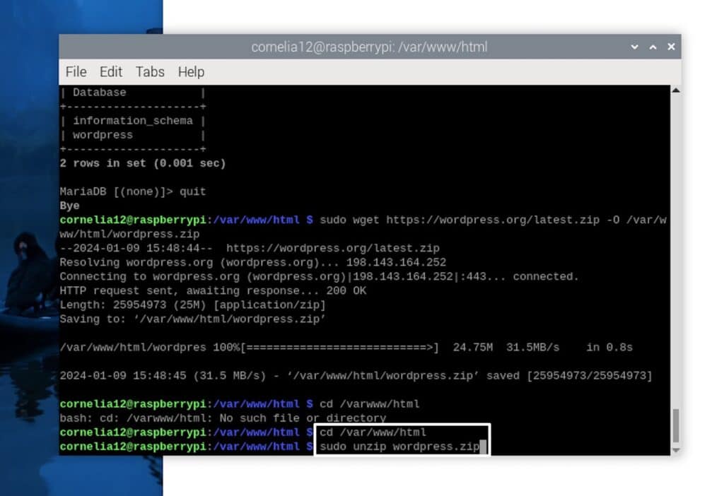Click the 'MariaDB [(none)]> quit' line
Screen dimensions: 724x496
[x=133, y=191]
